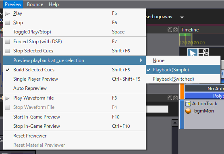Close the upper panel
Image resolution: width=224 pixels, height=154 pixels.
point(175,29)
